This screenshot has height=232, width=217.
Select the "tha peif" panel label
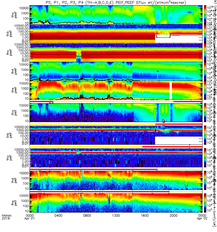(x=14, y=113)
